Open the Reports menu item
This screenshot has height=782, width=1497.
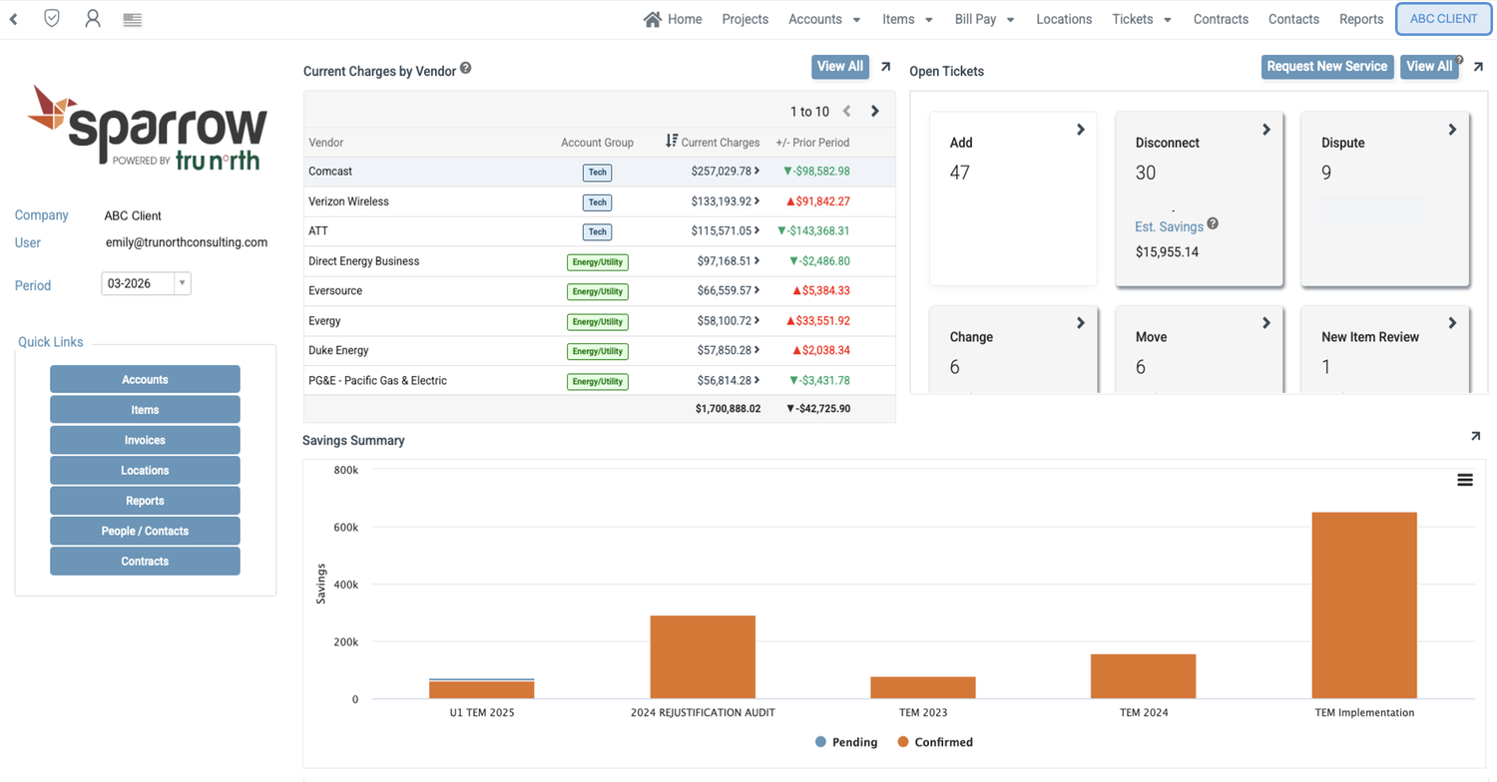click(1361, 19)
